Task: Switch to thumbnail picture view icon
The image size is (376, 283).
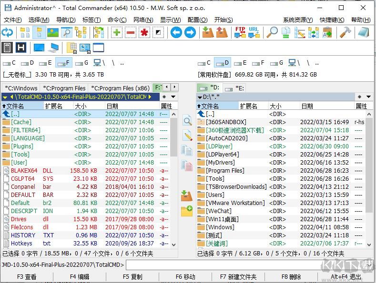Action: point(53,32)
